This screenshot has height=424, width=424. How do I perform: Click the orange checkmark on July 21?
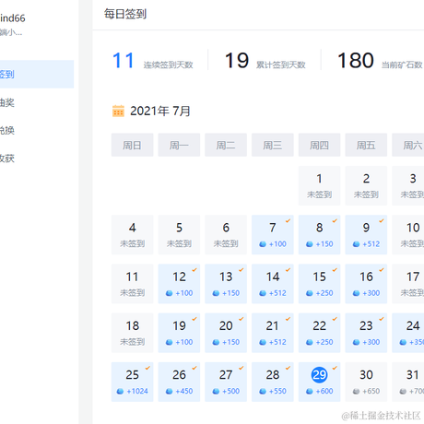coord(288,319)
